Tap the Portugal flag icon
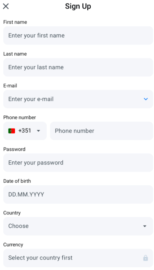Image resolution: width=154 pixels, height=270 pixels. 12,131
